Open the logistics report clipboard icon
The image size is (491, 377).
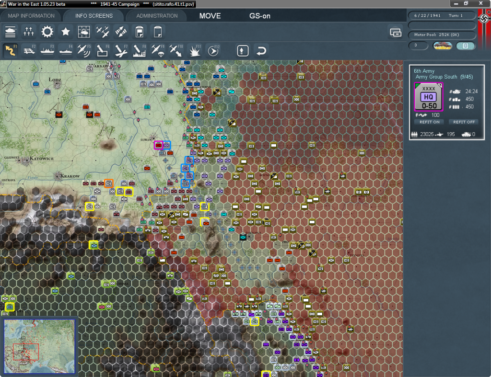click(140, 32)
